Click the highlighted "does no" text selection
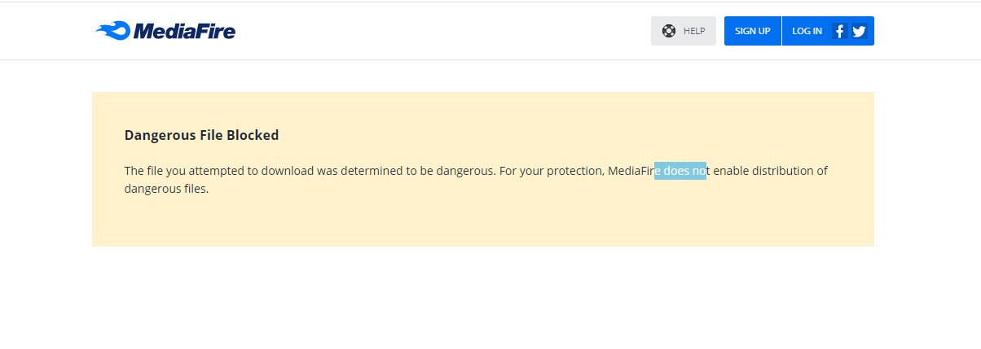 pos(680,171)
